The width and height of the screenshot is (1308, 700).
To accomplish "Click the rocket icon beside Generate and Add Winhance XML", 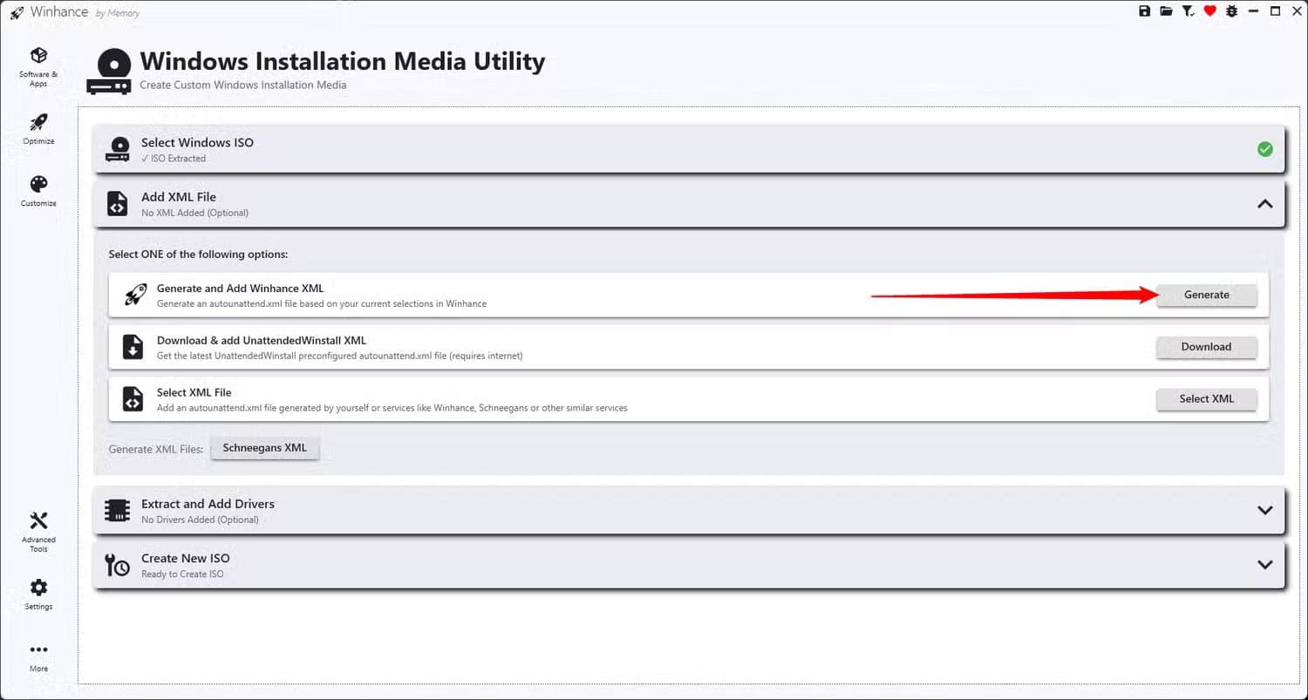I will point(134,295).
